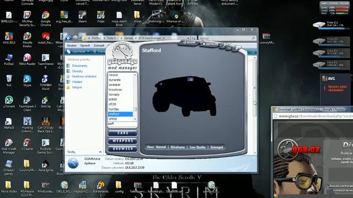Open the Skype desktop icon
This screenshot has width=353, height=198.
pyautogui.click(x=27, y=80)
